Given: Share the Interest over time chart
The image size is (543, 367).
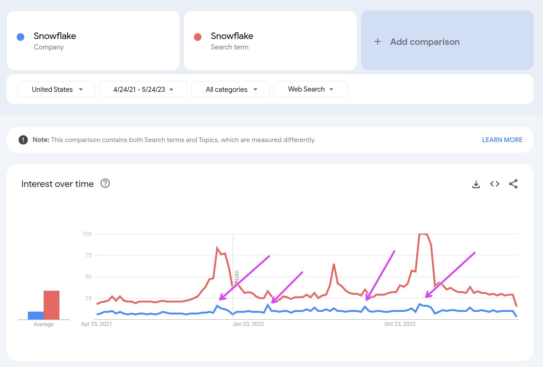Looking at the screenshot, I should (513, 184).
